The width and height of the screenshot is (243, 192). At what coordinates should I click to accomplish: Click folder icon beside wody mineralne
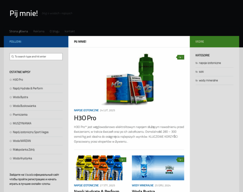(x=197, y=81)
